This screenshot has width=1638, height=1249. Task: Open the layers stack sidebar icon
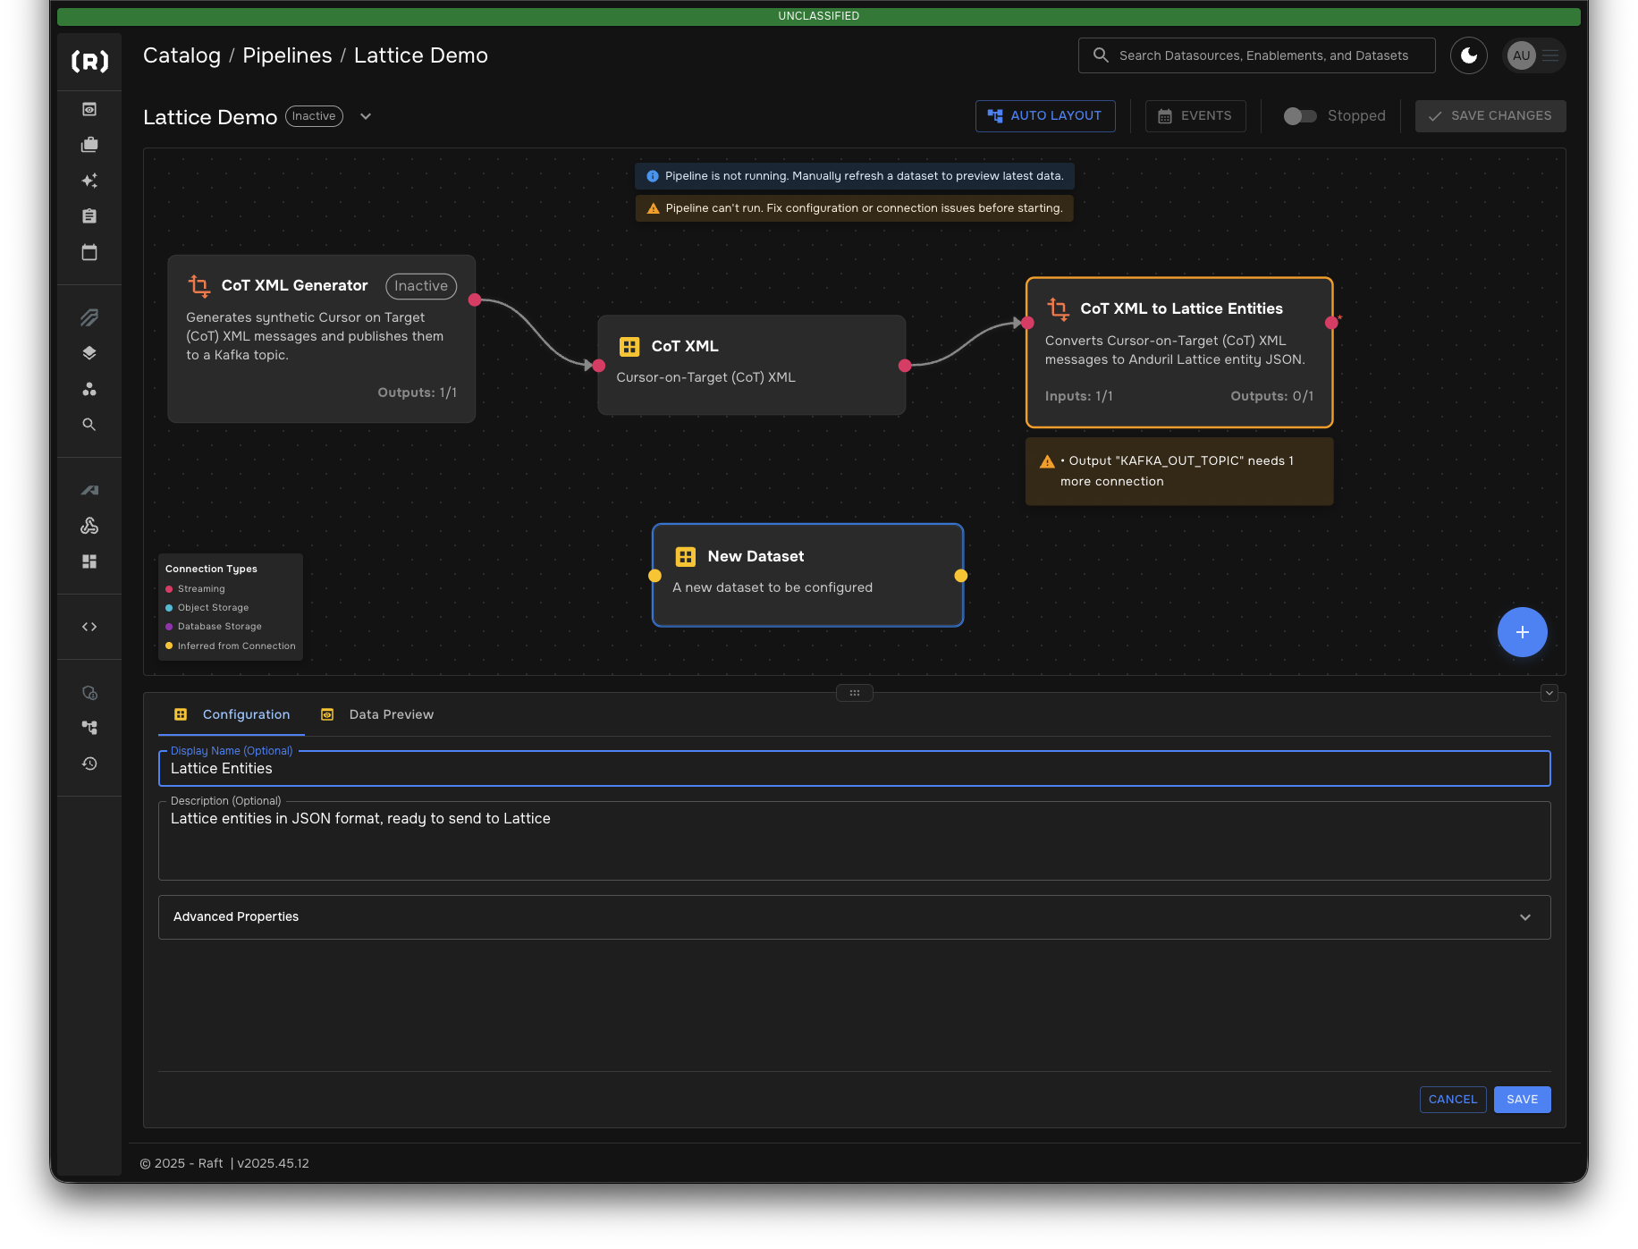(x=89, y=353)
